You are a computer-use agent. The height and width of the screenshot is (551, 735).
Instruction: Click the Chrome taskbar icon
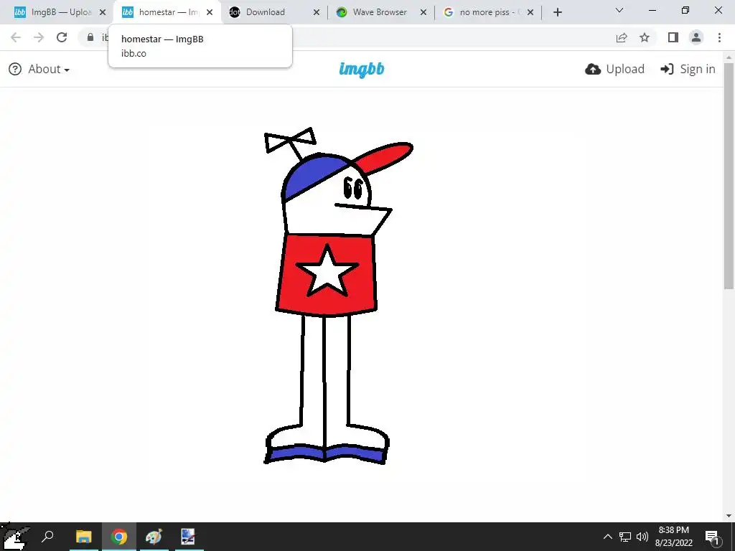click(x=119, y=537)
